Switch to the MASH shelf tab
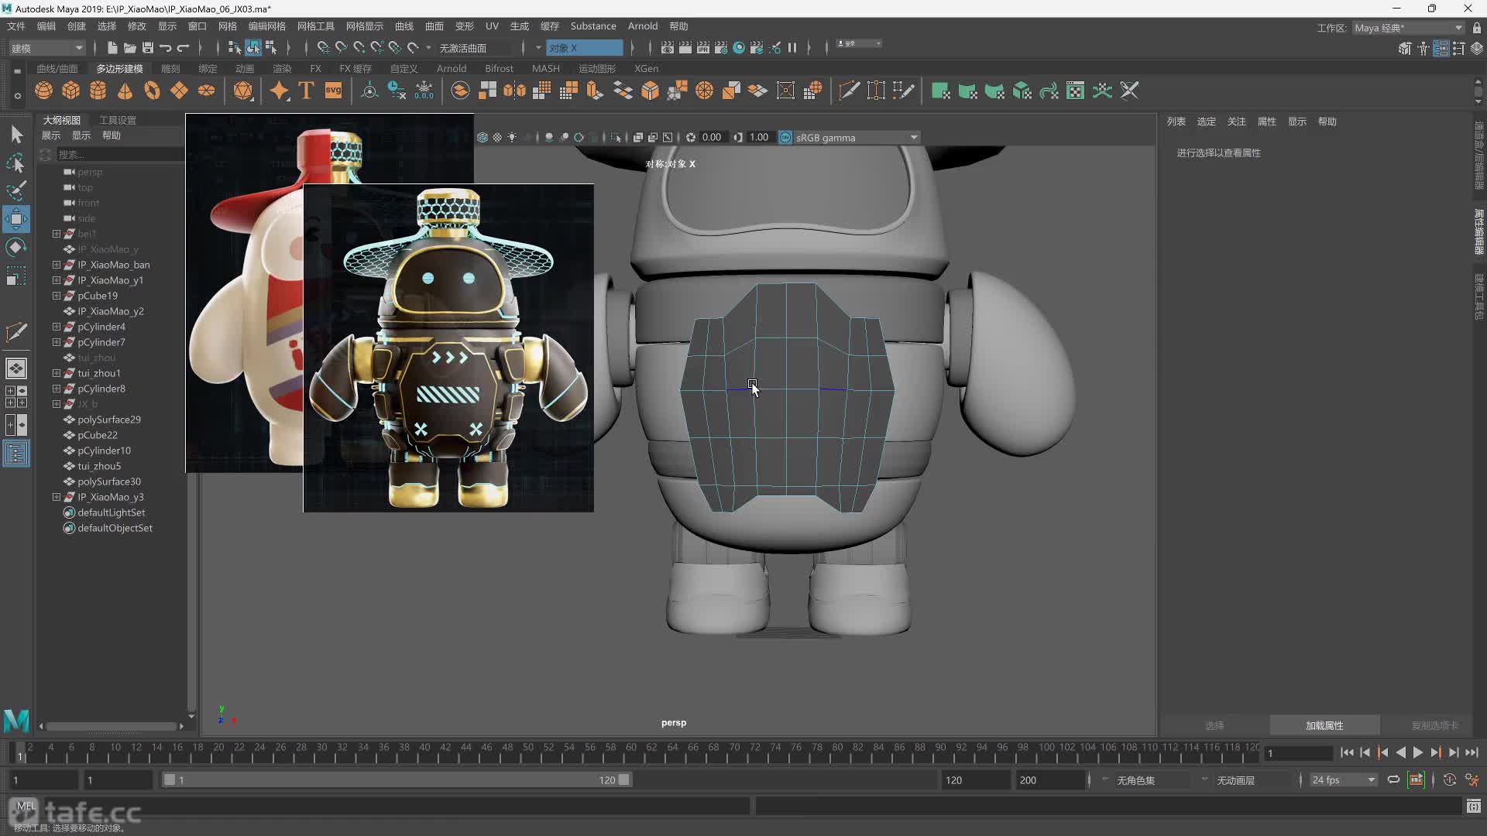Image resolution: width=1487 pixels, height=836 pixels. 546,68
